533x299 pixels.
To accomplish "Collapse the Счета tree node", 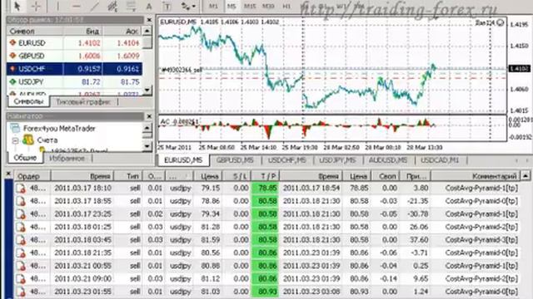I will click(15, 140).
